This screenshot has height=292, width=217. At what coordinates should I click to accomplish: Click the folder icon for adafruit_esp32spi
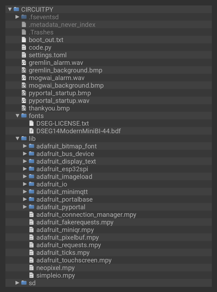click(x=31, y=169)
